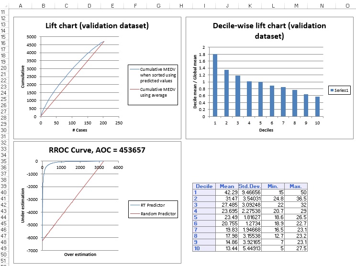Image resolution: width=356 pixels, height=266 pixels.
Task: Select the RROC Curve chart title
Action: click(97, 150)
